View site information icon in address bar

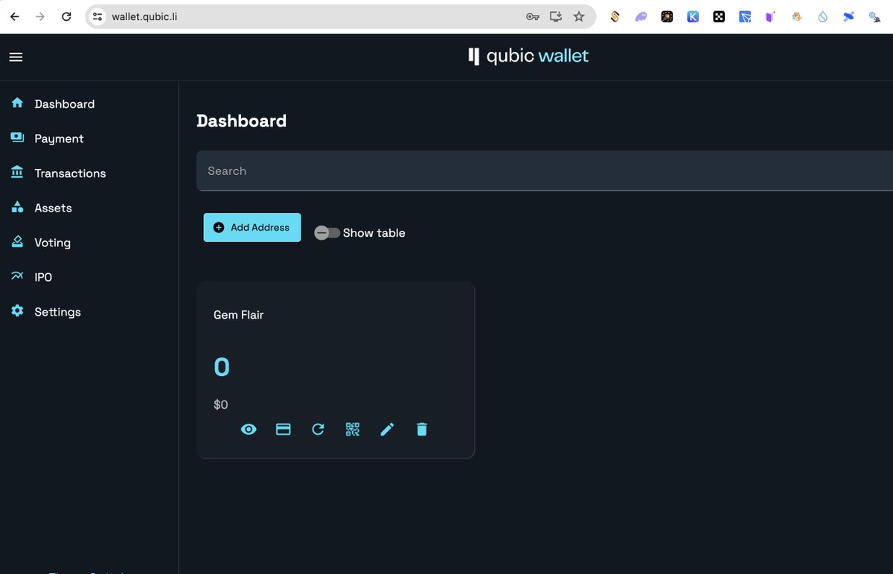pos(97,16)
